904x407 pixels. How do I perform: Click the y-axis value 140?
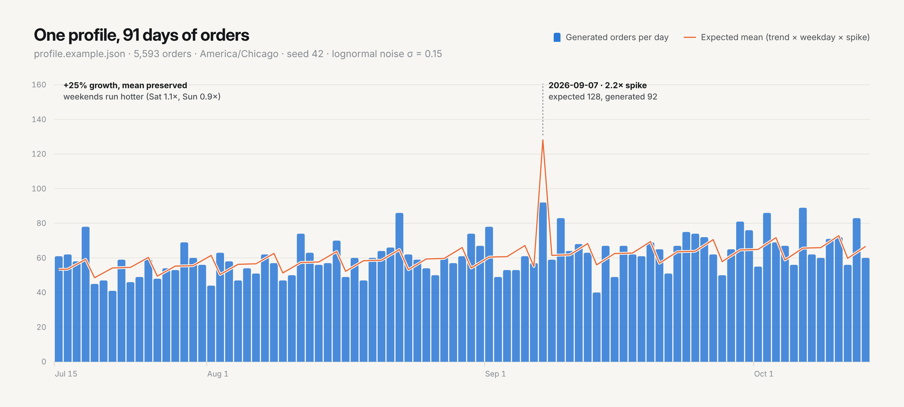pyautogui.click(x=39, y=119)
